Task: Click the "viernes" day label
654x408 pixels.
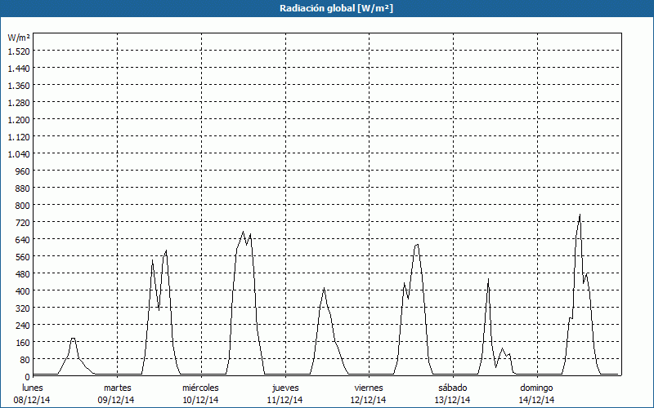Action: click(x=370, y=387)
